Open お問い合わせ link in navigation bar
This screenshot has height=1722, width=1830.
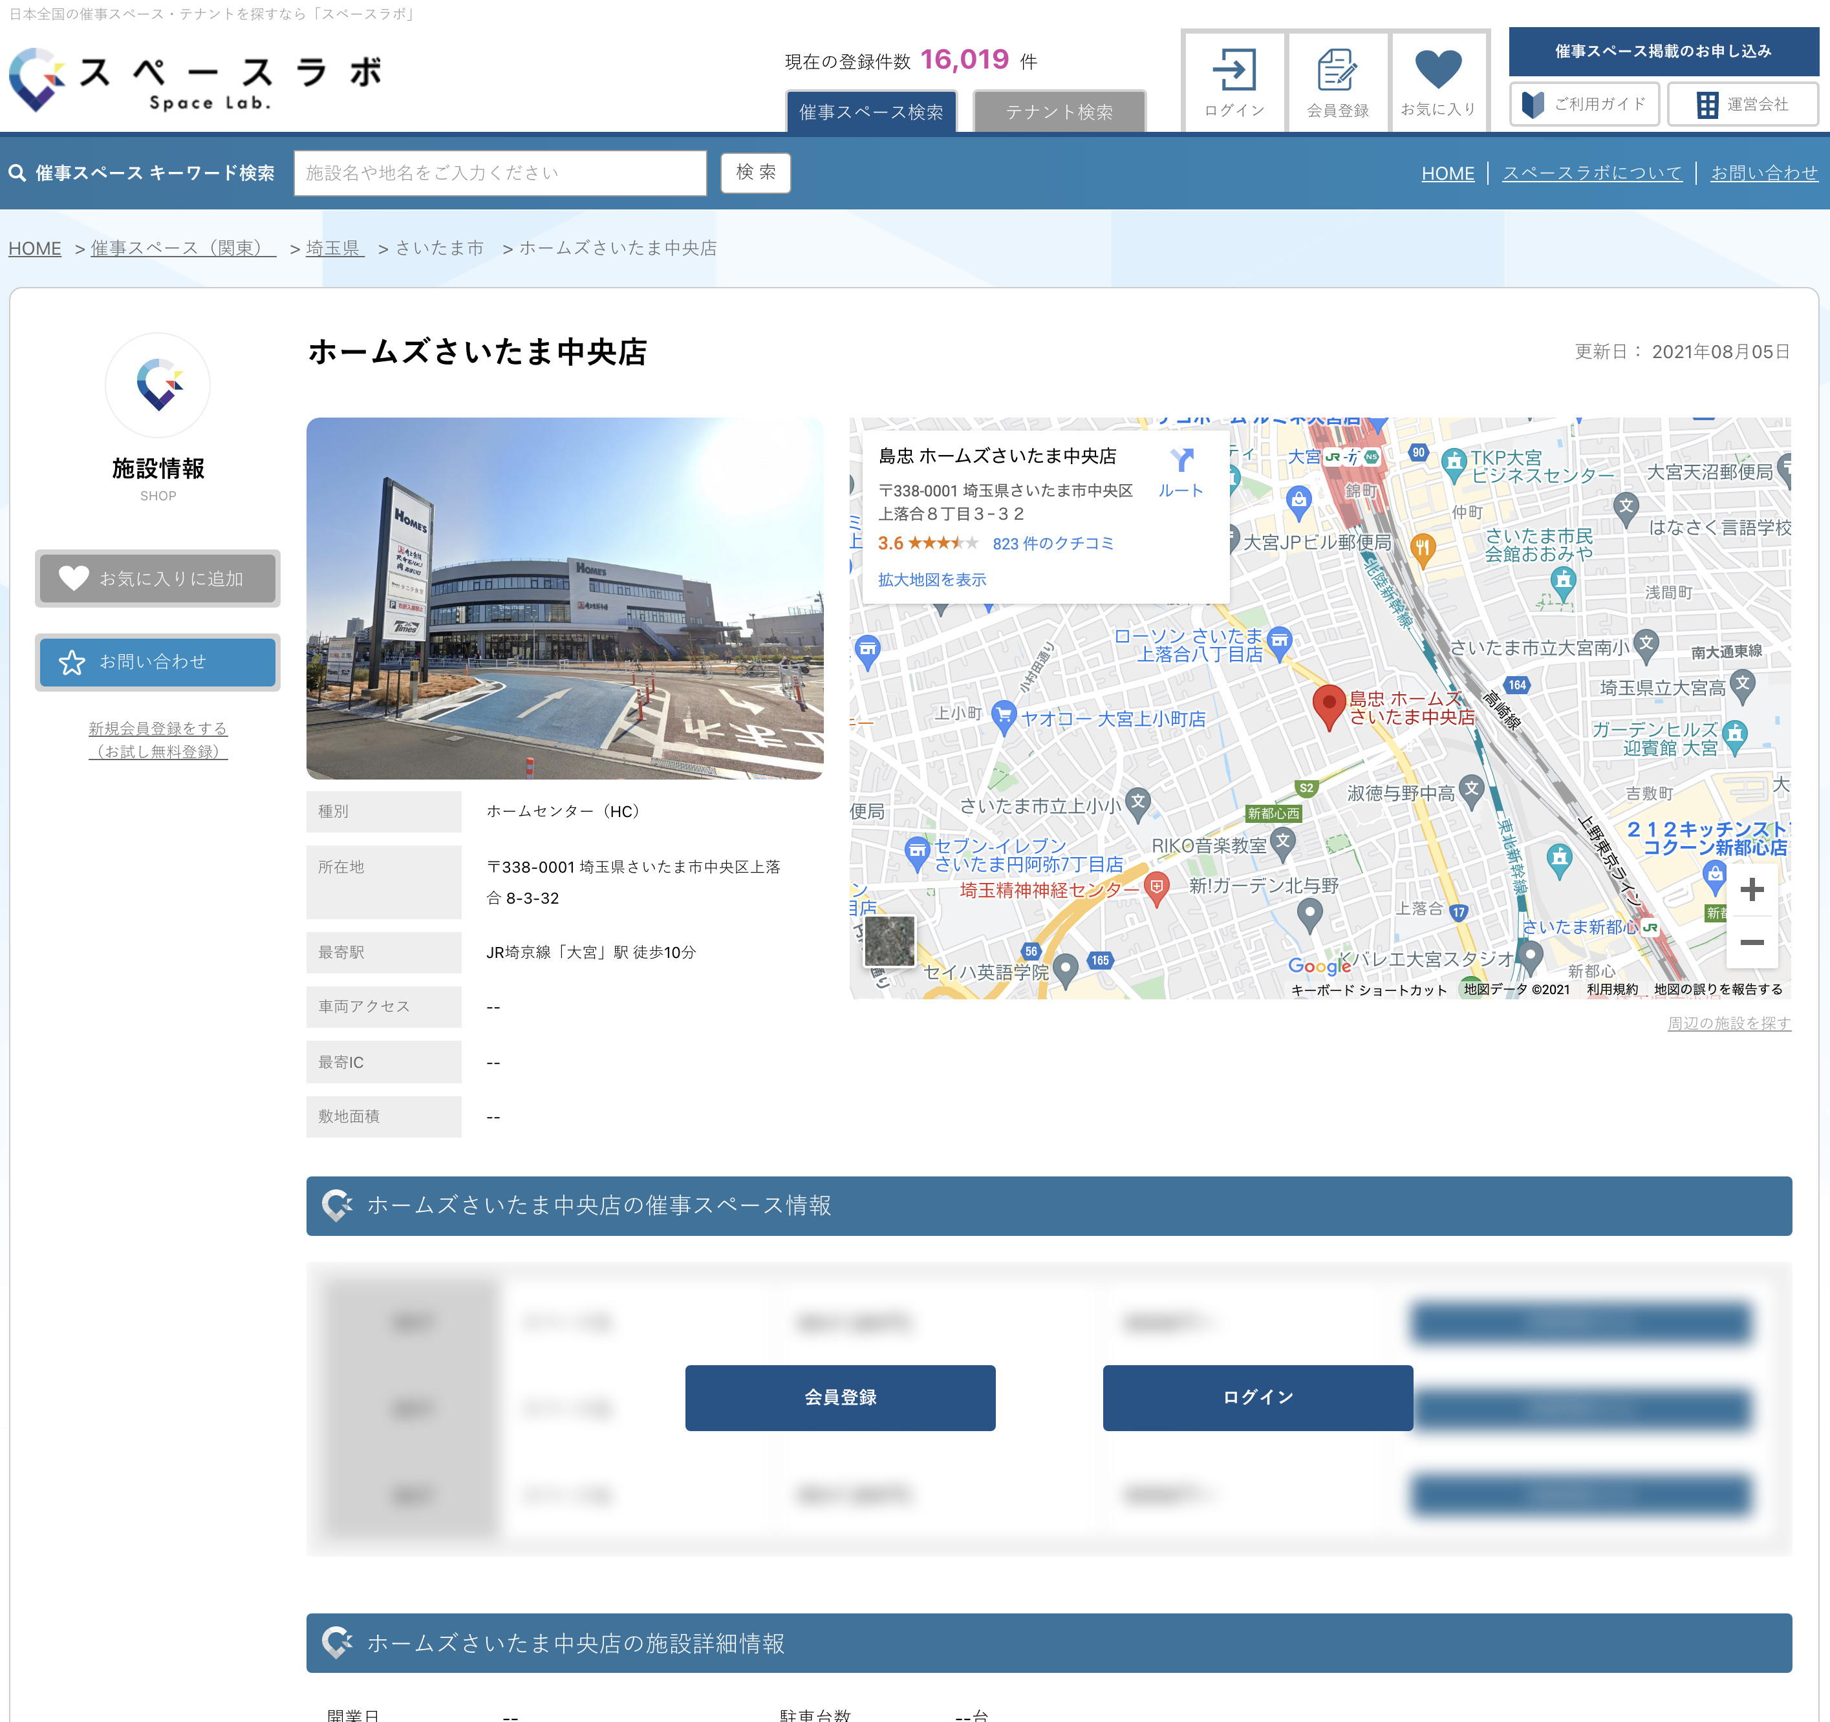(x=1764, y=173)
